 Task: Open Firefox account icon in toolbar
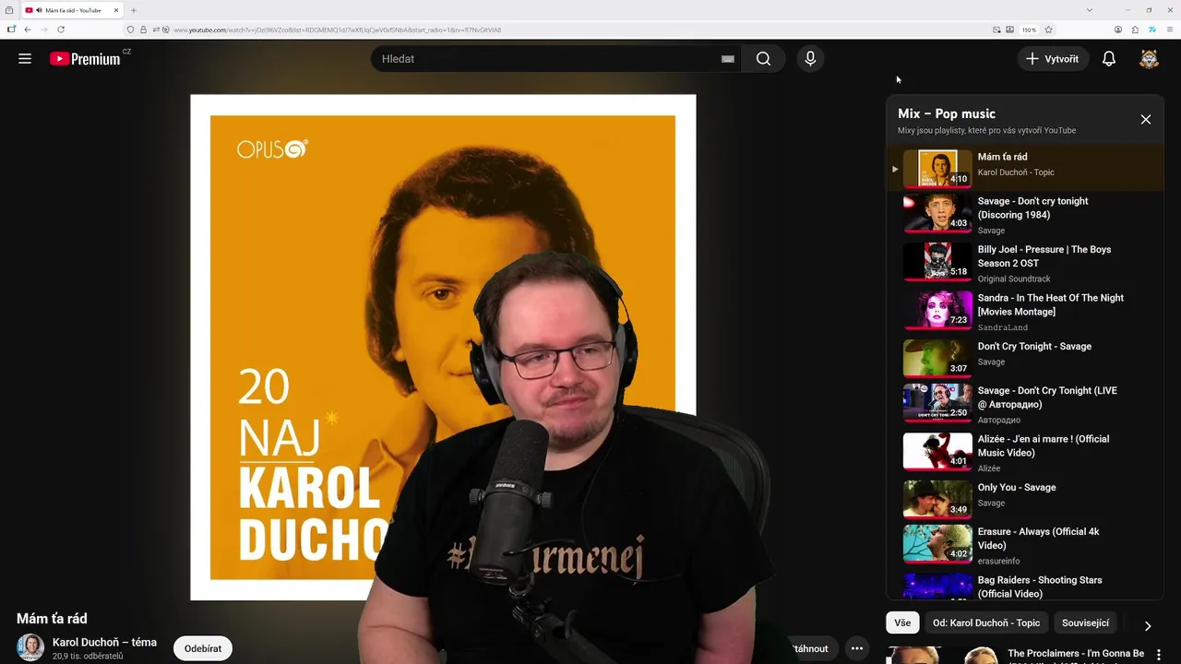(x=1118, y=30)
